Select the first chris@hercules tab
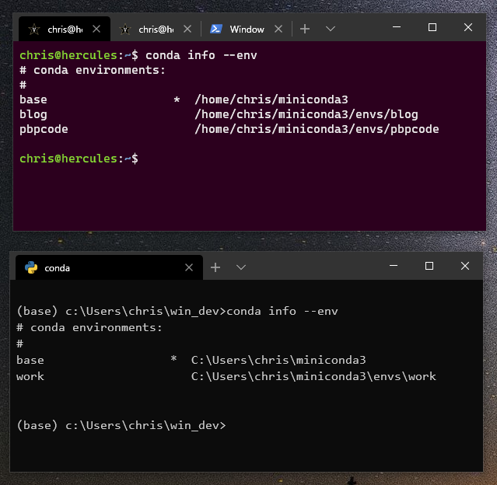The image size is (497, 485). pyautogui.click(x=65, y=29)
